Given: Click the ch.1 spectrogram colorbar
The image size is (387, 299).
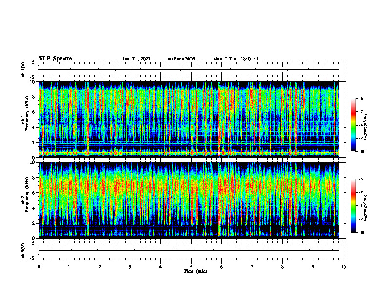Looking at the screenshot, I should click(353, 125).
